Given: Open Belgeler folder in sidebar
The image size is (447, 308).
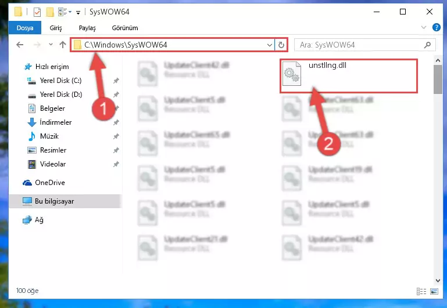Looking at the screenshot, I should (x=52, y=108).
